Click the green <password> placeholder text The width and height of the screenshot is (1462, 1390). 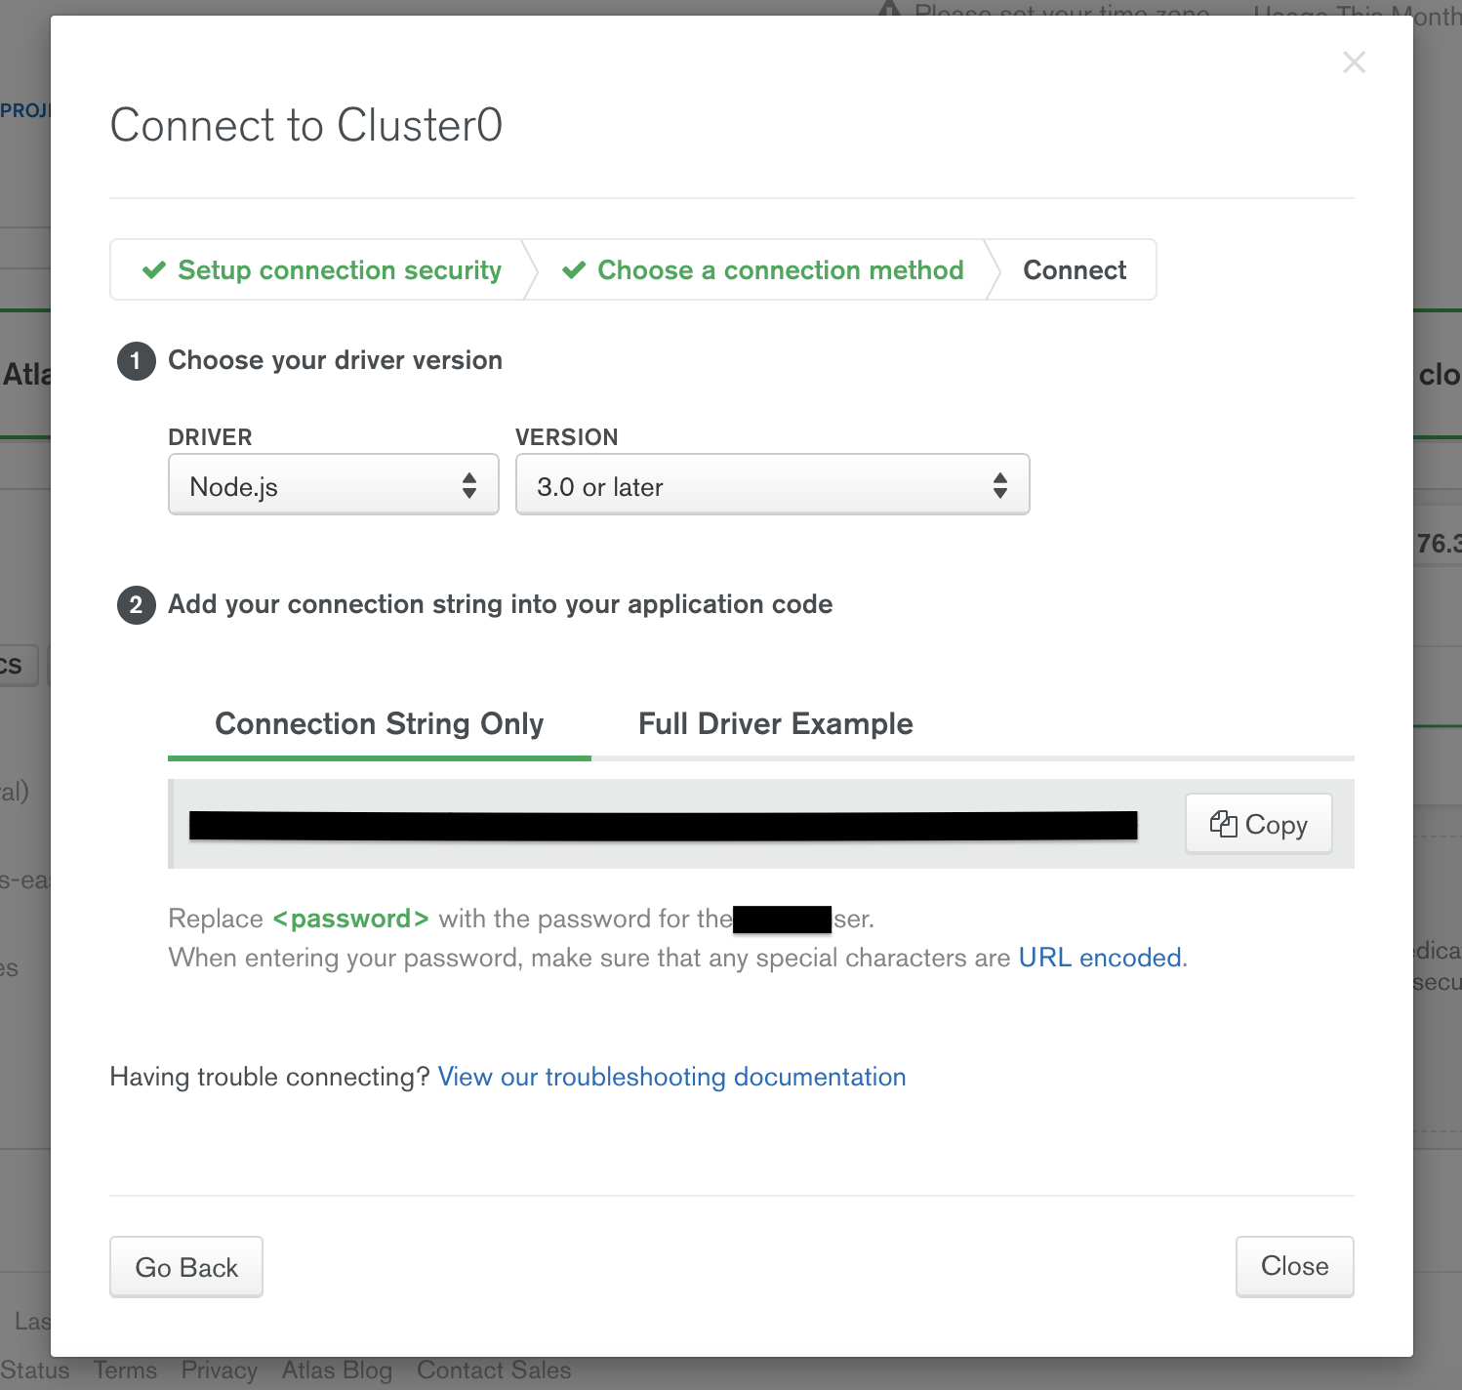tap(350, 919)
